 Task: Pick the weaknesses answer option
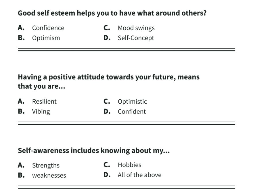pos(49,175)
